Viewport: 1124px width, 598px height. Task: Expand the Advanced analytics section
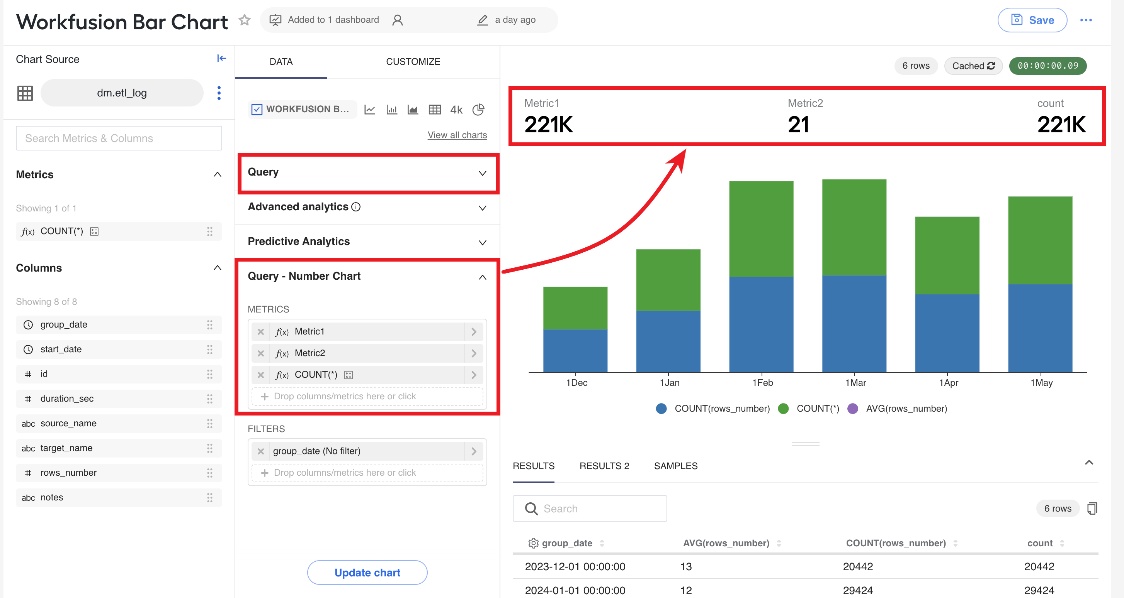point(367,207)
